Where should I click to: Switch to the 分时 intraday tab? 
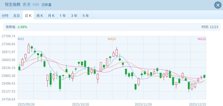pyautogui.click(x=5, y=16)
